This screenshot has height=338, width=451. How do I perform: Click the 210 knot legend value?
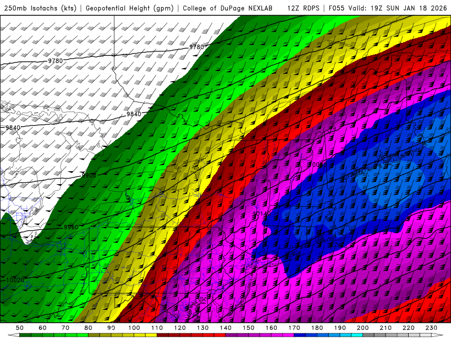pos(386,328)
